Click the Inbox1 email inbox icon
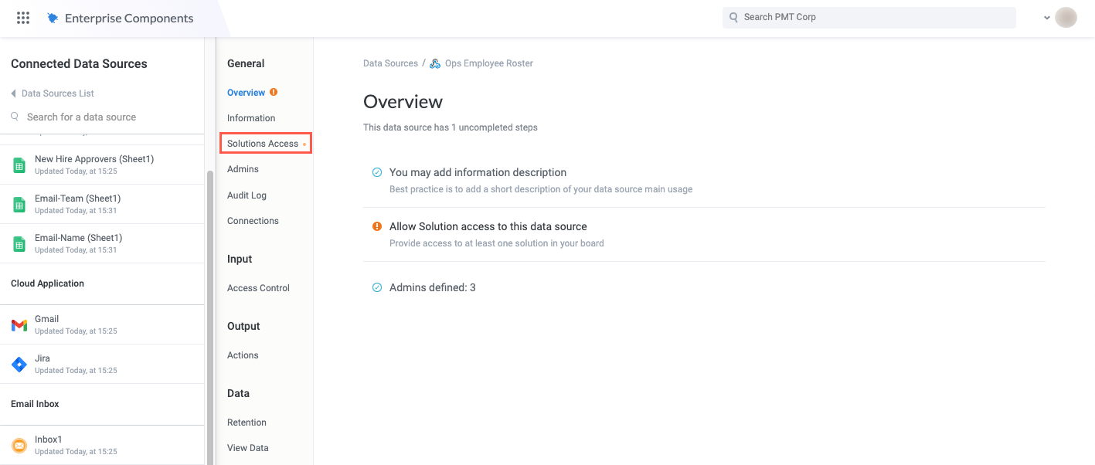Screen dimensions: 1095x465 pyautogui.click(x=19, y=444)
